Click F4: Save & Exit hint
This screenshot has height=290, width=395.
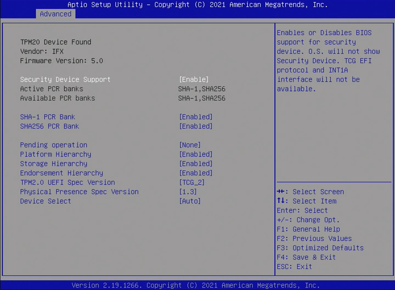[x=306, y=257]
